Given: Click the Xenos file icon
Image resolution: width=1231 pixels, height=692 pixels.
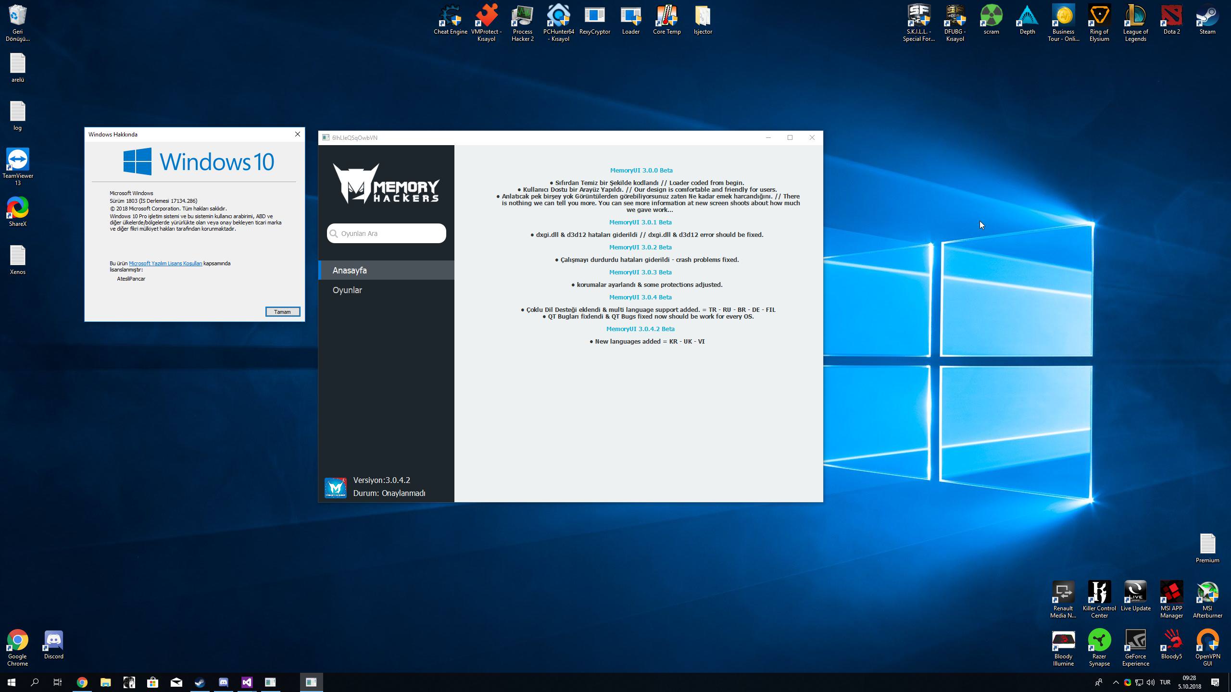Looking at the screenshot, I should [18, 260].
